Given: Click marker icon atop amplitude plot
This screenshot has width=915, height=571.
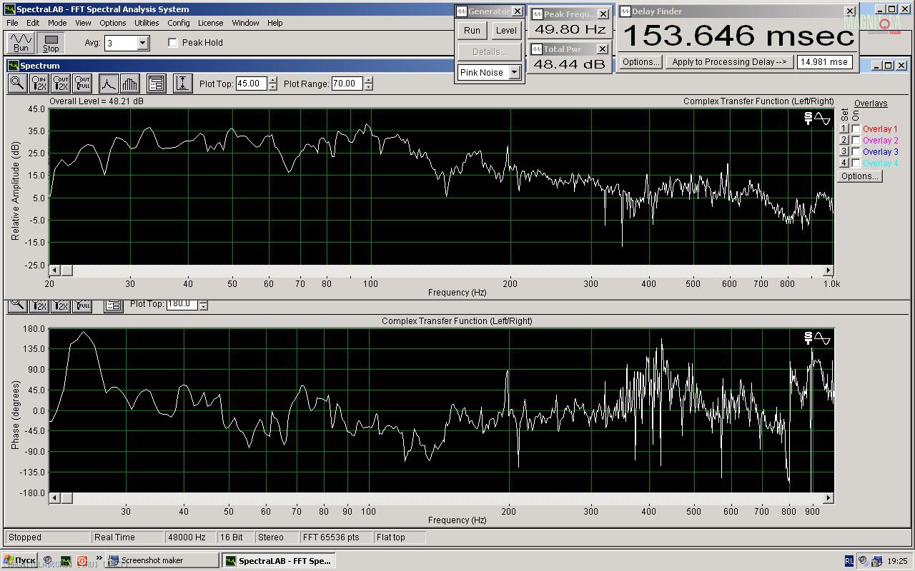Looking at the screenshot, I should pos(808,118).
